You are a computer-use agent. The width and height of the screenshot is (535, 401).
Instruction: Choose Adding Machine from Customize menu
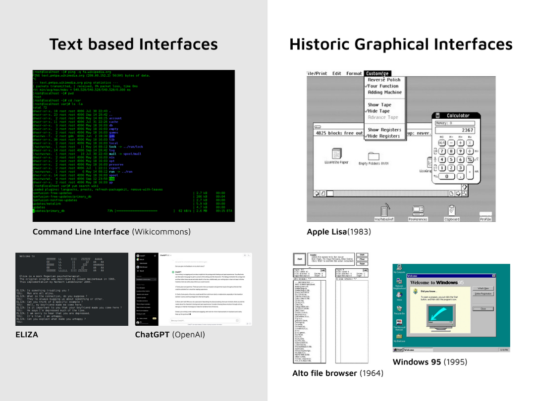(x=384, y=92)
